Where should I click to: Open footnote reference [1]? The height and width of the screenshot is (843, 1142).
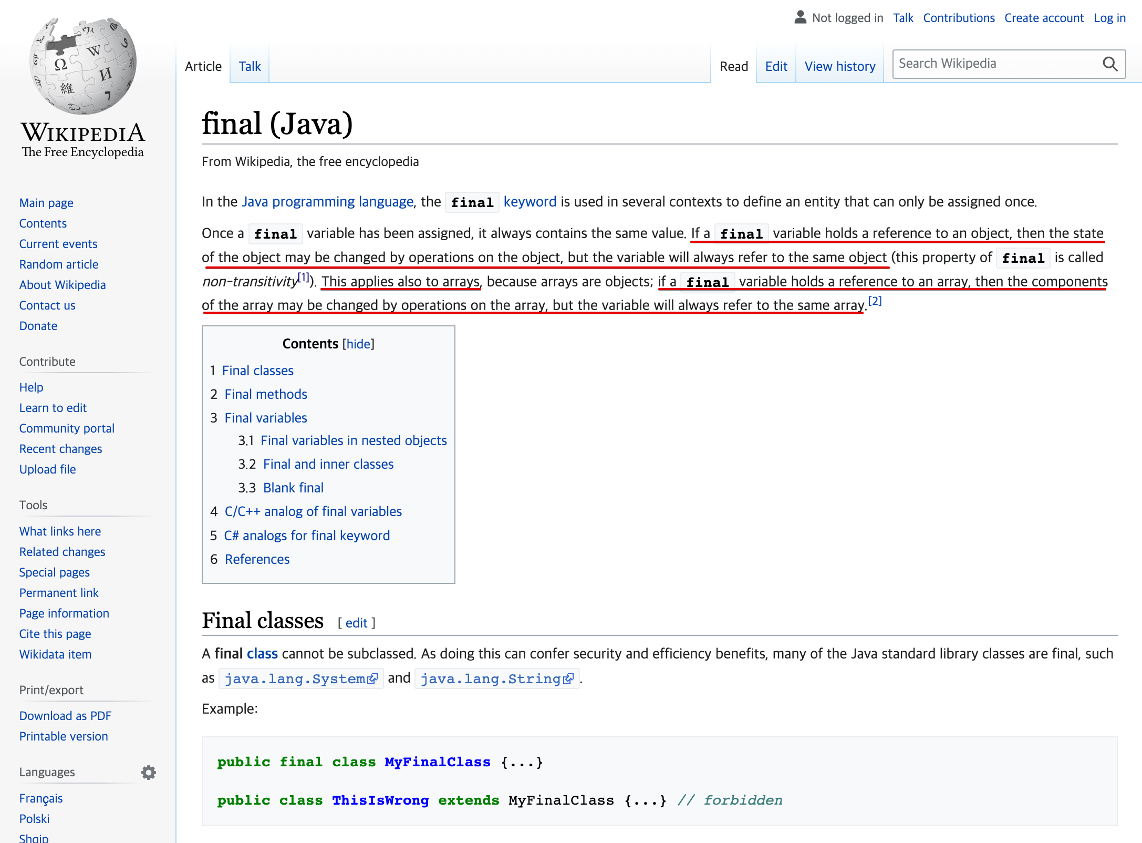pos(303,277)
